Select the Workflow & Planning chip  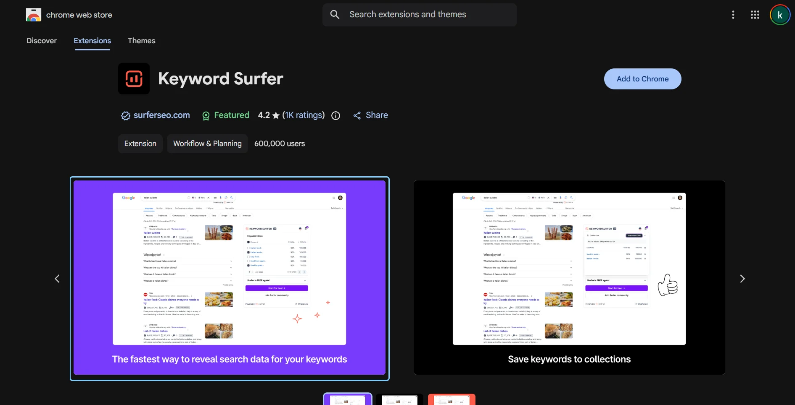[x=207, y=144]
